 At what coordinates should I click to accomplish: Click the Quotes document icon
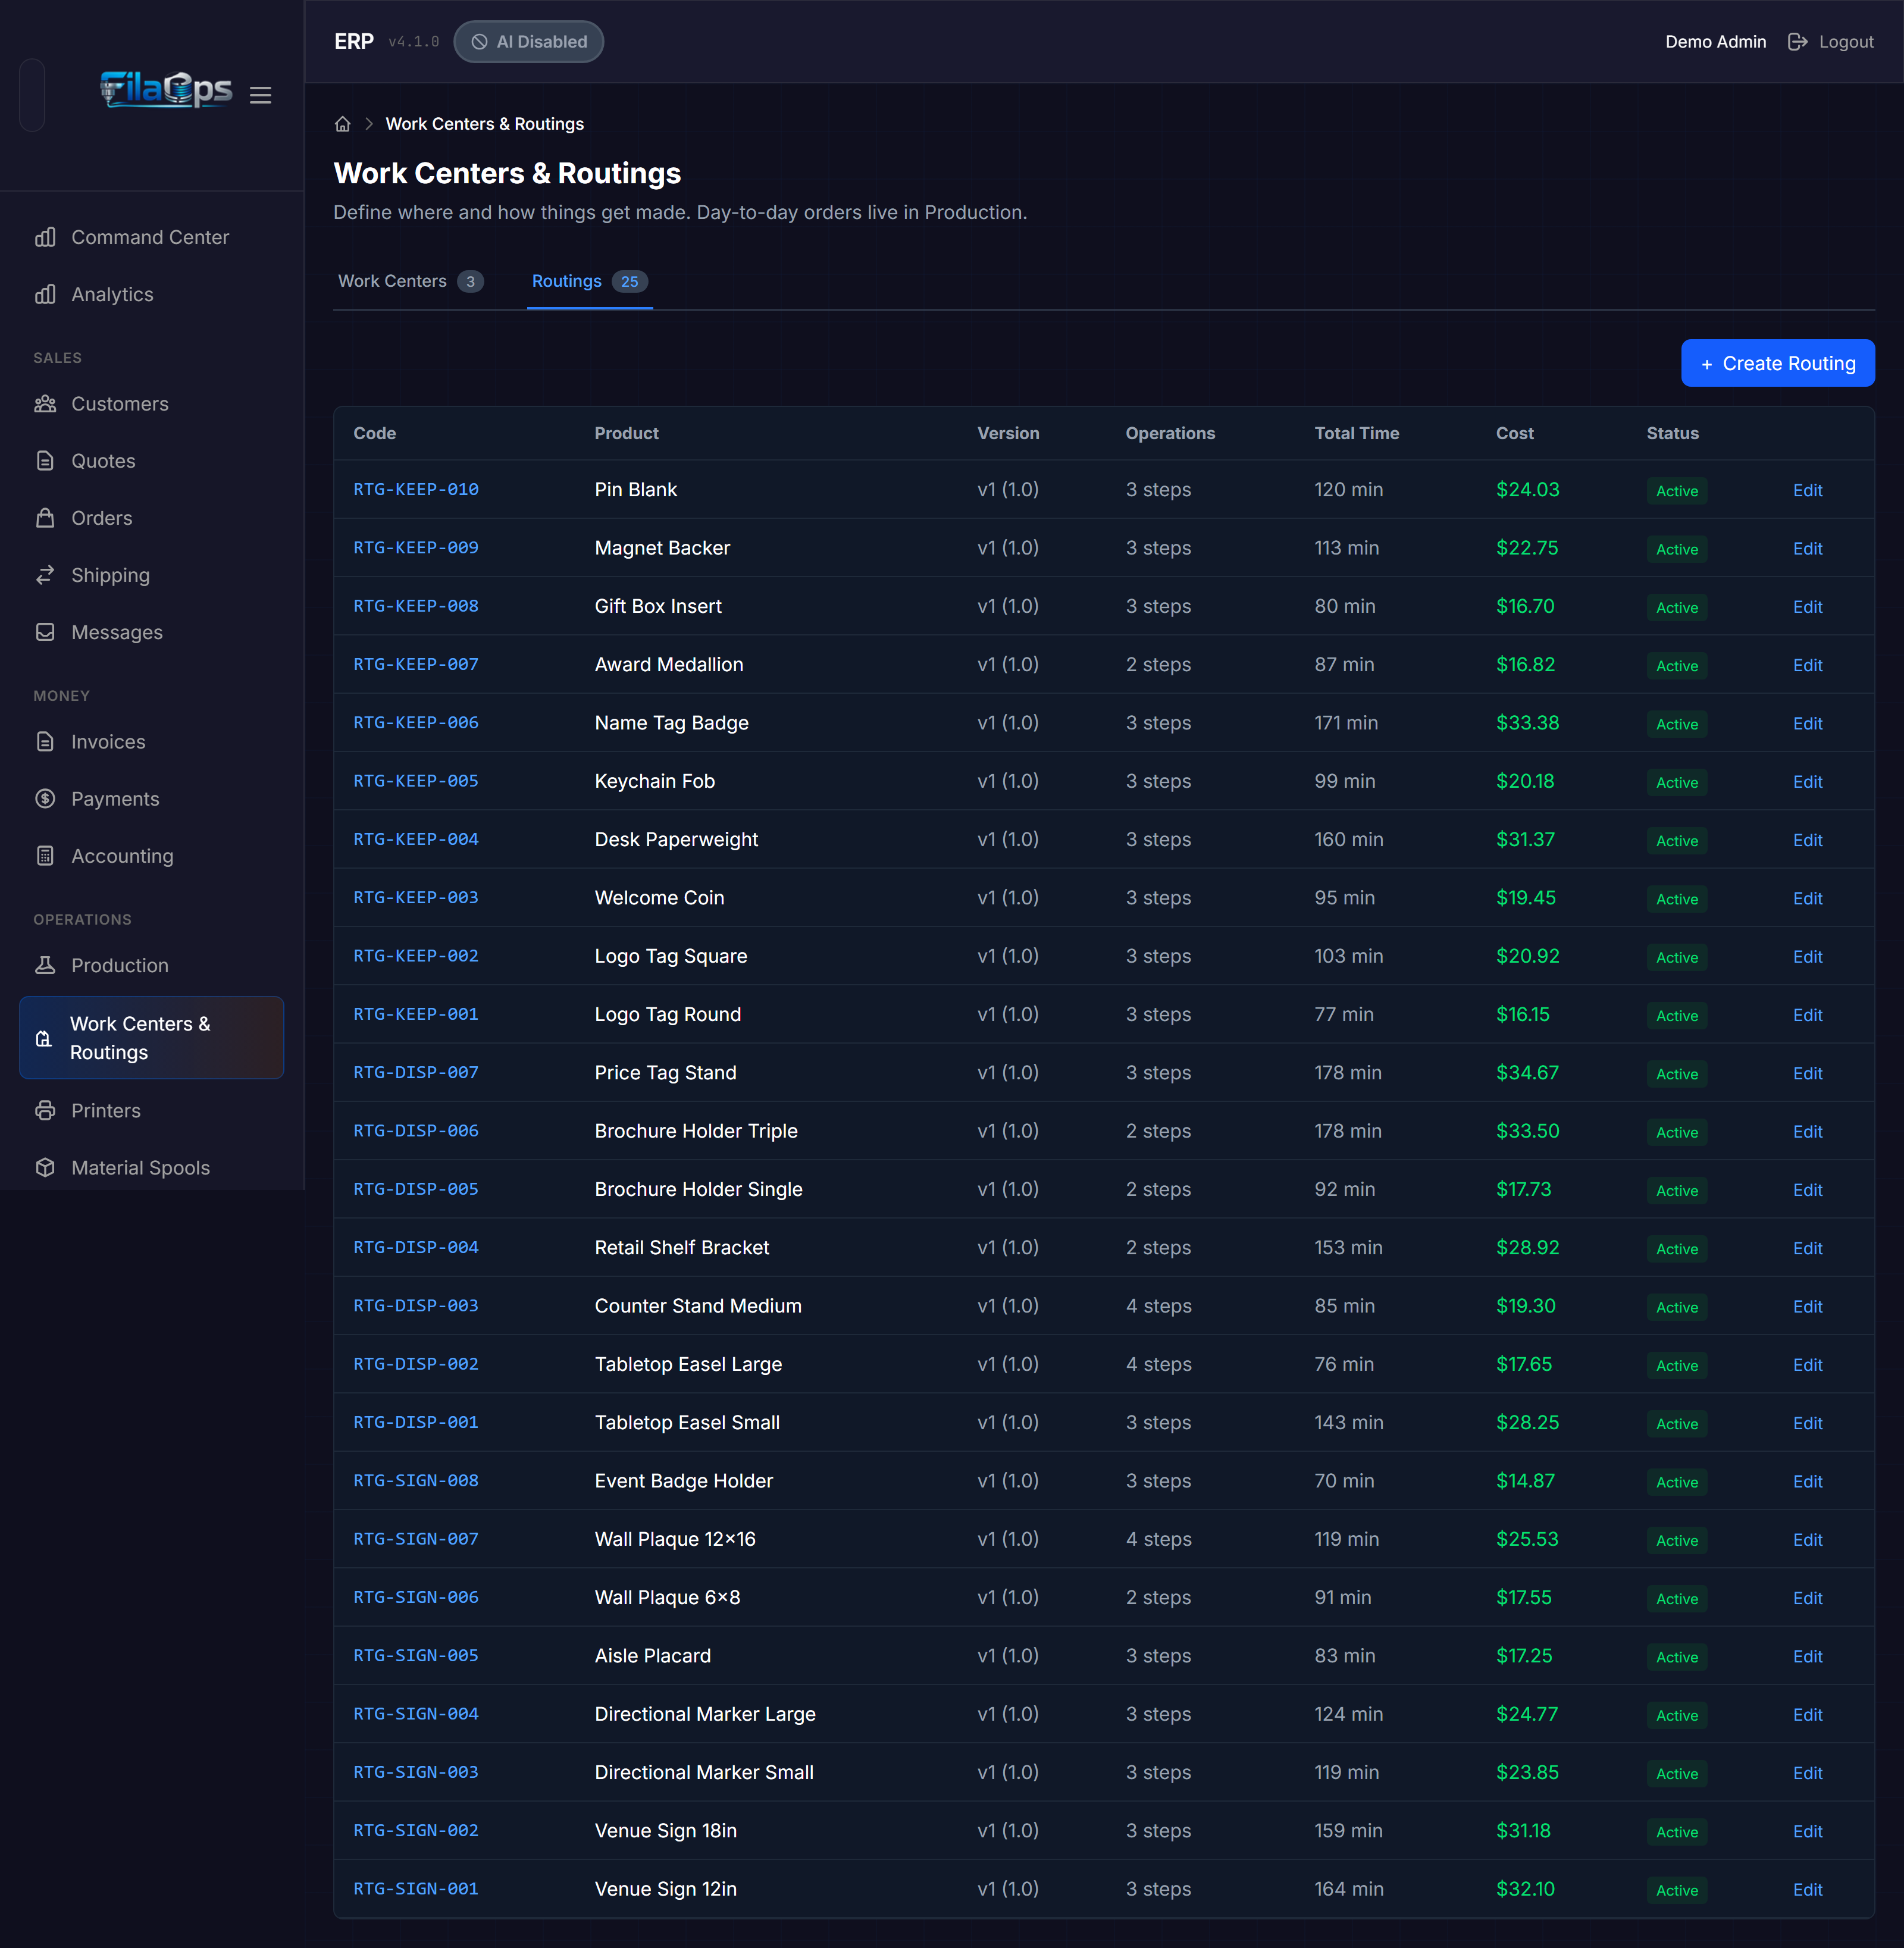[x=45, y=461]
